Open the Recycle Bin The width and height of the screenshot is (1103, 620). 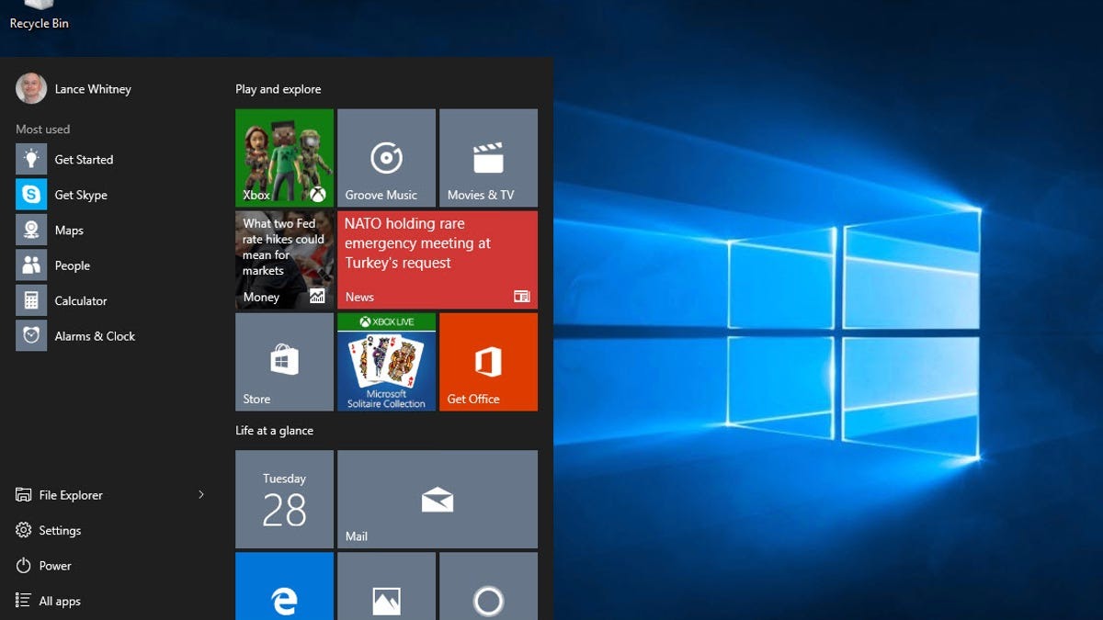pos(37,14)
